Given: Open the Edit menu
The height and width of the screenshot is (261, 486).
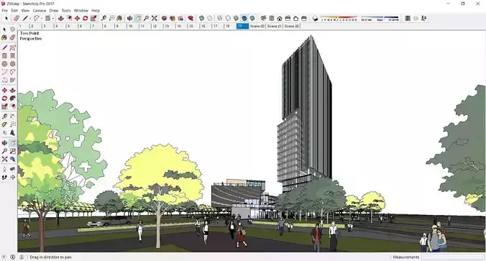Looking at the screenshot, I should (x=14, y=11).
